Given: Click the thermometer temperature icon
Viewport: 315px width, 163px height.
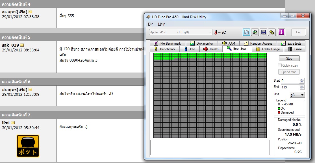Looking at the screenshot, I should point(216,32).
